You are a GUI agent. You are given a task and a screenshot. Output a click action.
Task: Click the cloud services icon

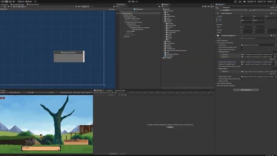[x=244, y=2]
